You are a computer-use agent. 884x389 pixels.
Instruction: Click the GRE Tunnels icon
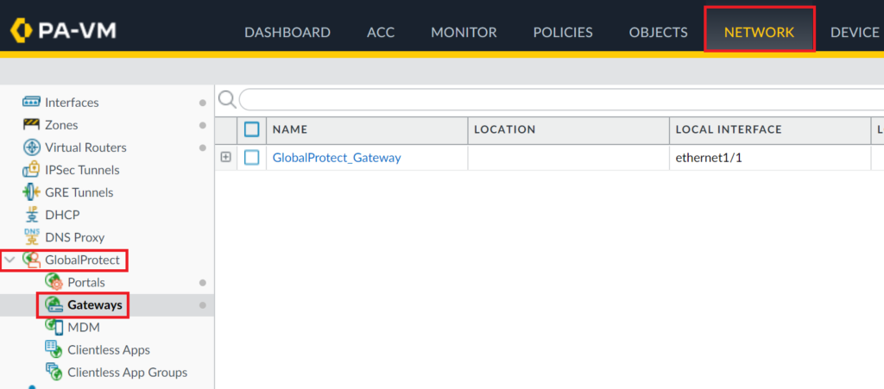coord(31,192)
